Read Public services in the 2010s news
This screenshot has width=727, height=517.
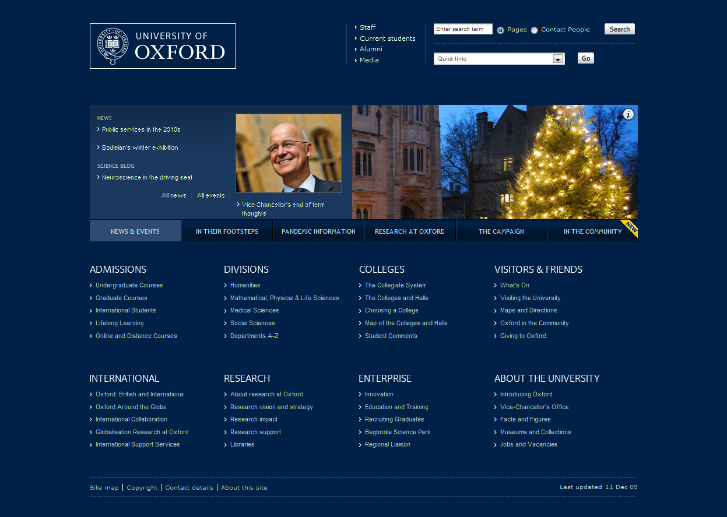(x=141, y=129)
